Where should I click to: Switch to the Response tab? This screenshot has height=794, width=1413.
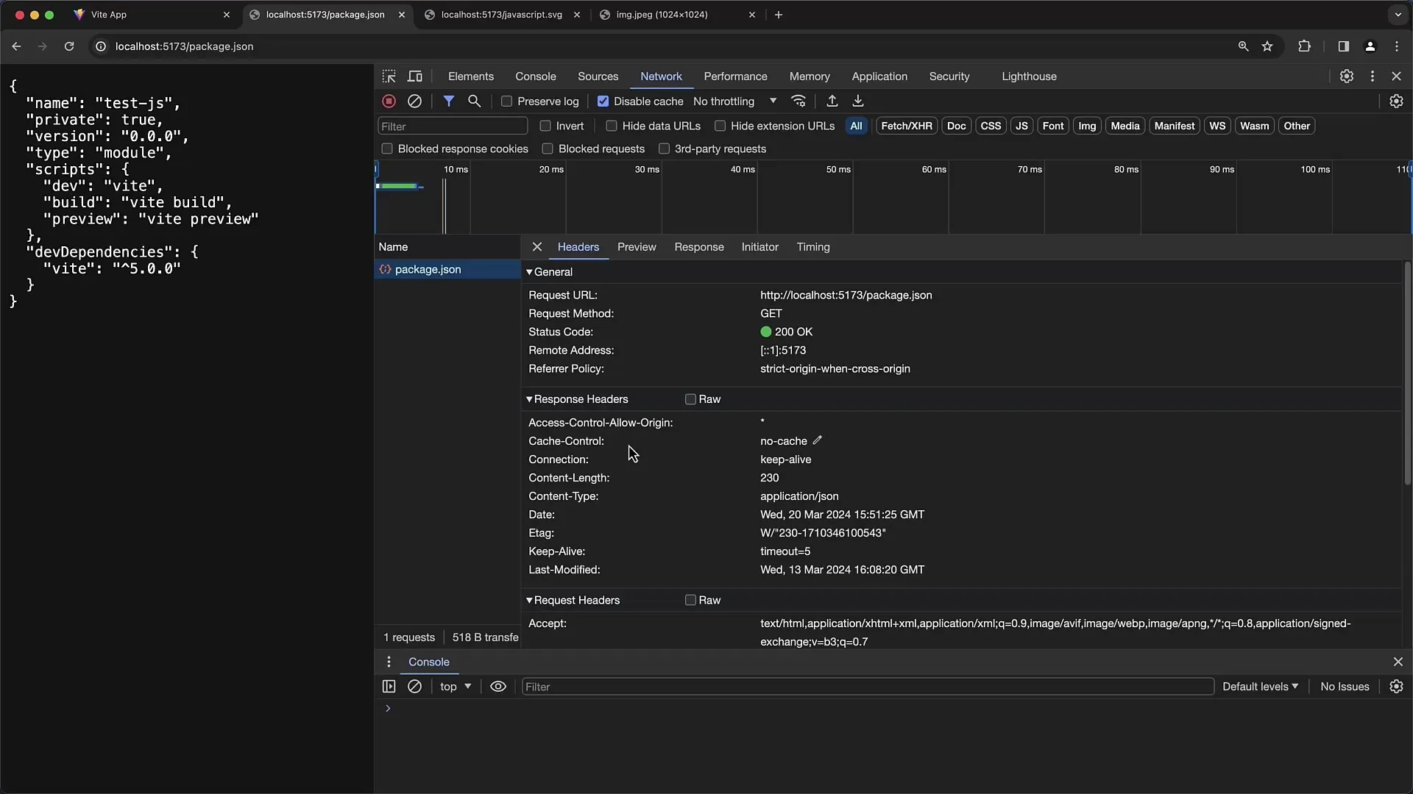(x=698, y=246)
